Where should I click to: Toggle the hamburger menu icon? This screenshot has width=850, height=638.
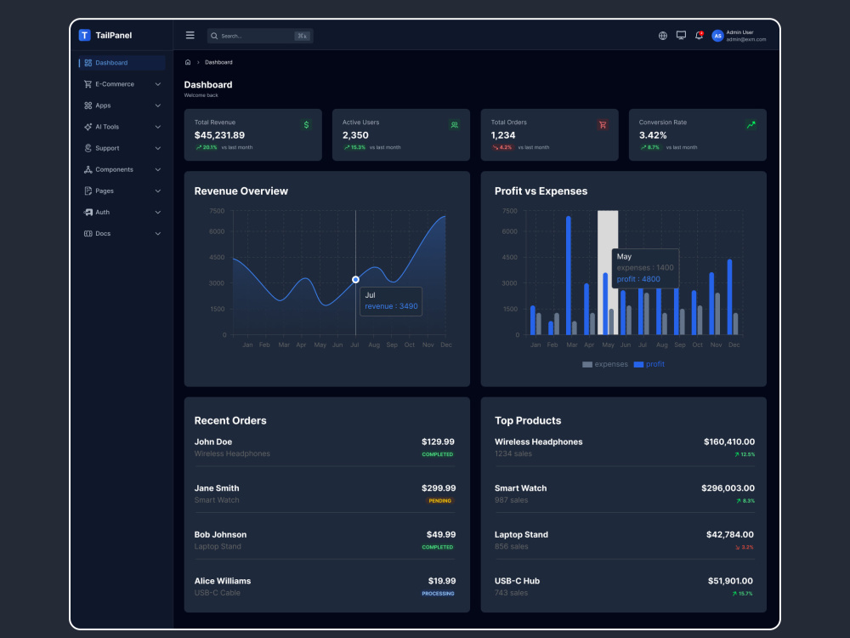[x=190, y=35]
